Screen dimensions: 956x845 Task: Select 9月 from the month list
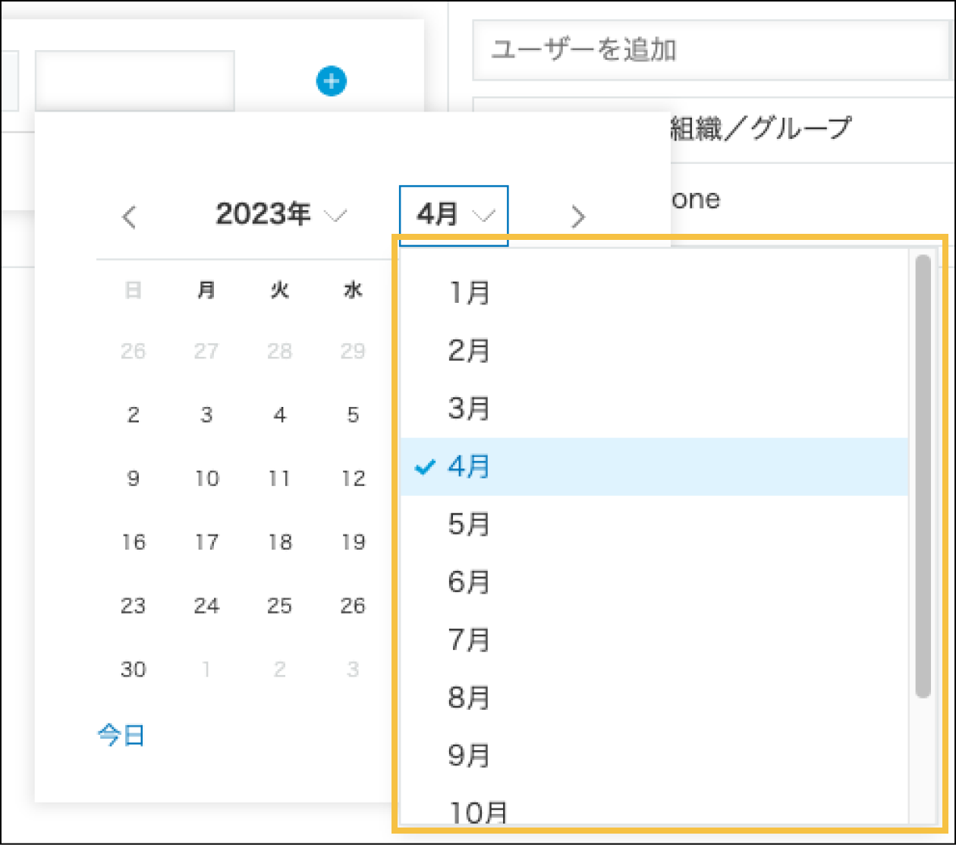point(469,755)
